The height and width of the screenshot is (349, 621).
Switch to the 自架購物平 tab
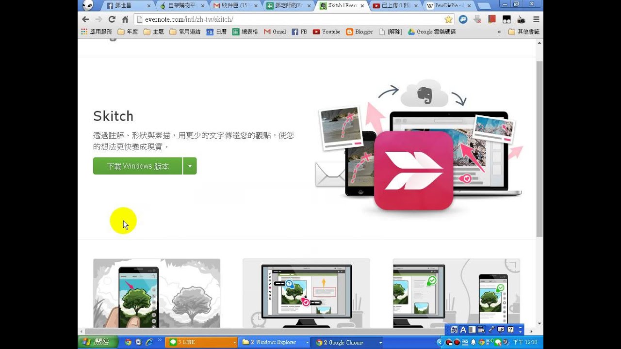(181, 6)
